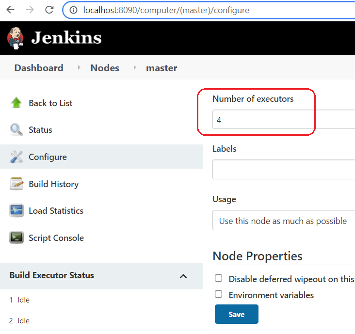The image size is (355, 334).
Task: Click the browser forward arrow
Action: 30,10
